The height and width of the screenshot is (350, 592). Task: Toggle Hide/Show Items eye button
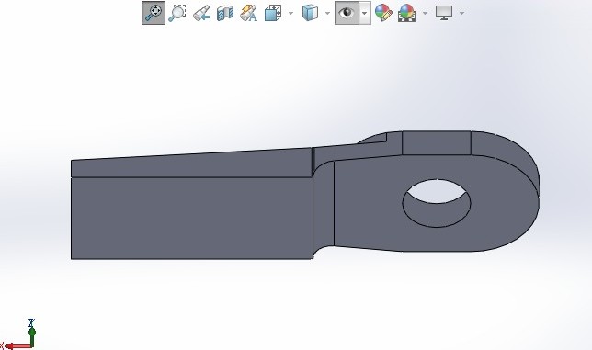(347, 13)
